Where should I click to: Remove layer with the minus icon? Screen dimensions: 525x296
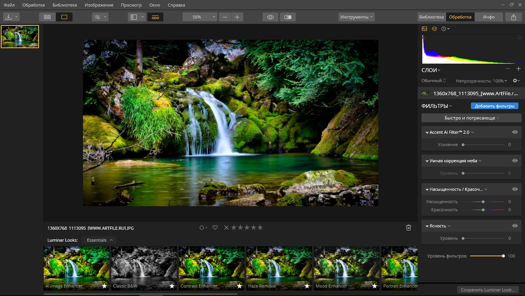point(508,69)
